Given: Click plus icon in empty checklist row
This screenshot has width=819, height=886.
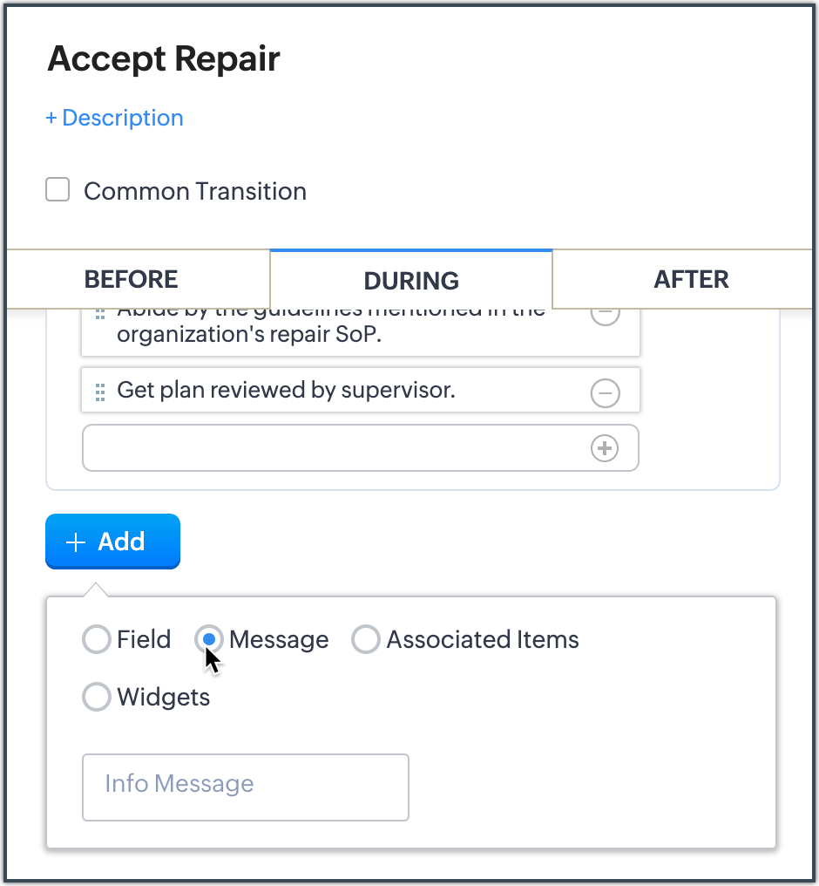Looking at the screenshot, I should pyautogui.click(x=605, y=448).
